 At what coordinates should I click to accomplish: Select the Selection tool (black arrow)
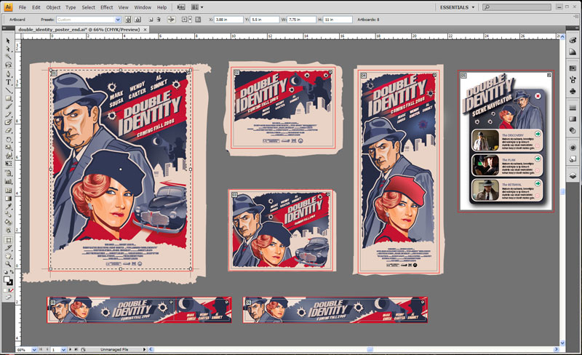click(x=8, y=41)
